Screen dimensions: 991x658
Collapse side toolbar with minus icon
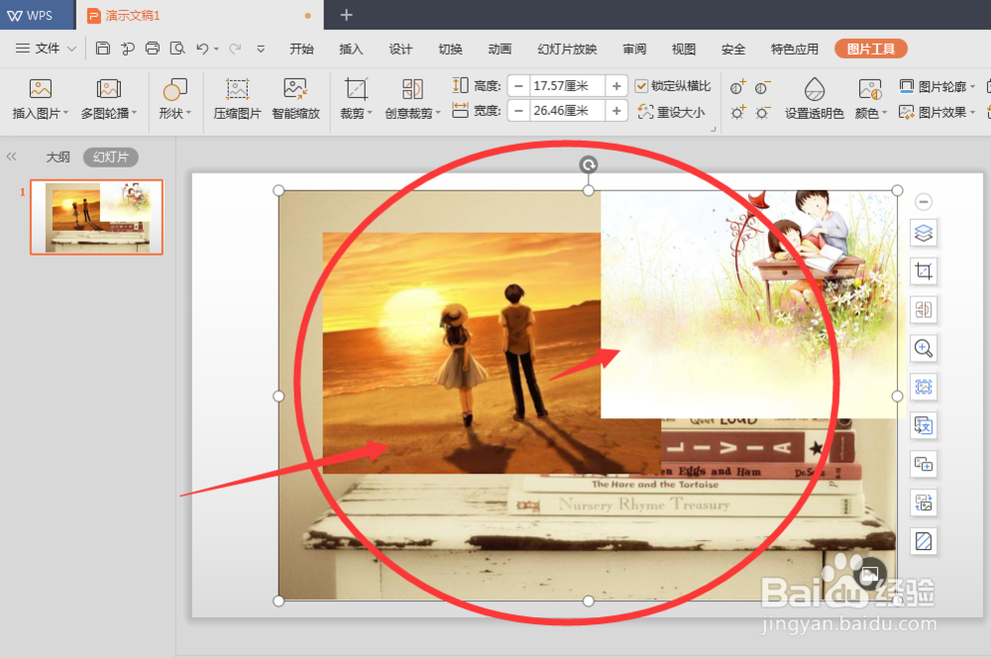(x=924, y=201)
